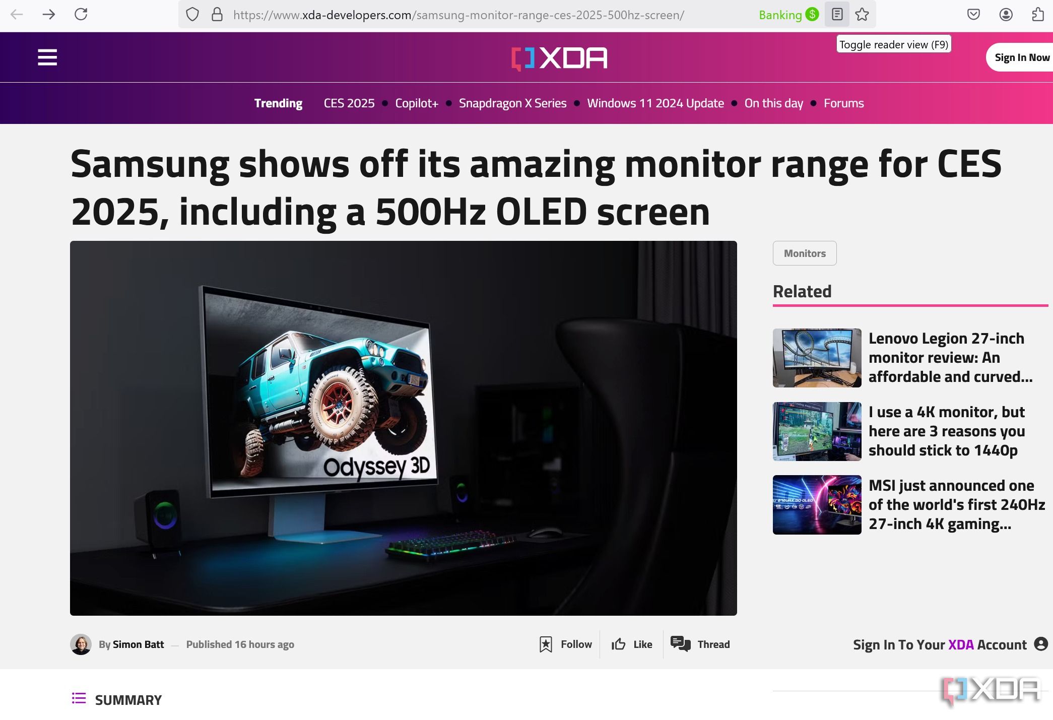Bookmark this page with the star icon
1053x720 pixels.
tap(862, 15)
